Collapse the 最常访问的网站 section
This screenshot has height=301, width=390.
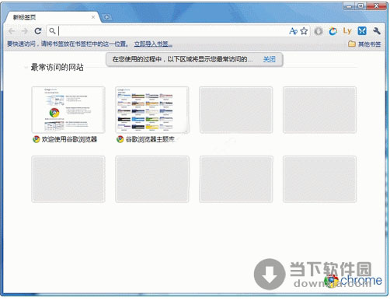tap(26, 68)
